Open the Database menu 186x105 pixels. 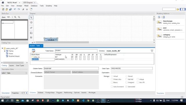(x=34, y=6)
